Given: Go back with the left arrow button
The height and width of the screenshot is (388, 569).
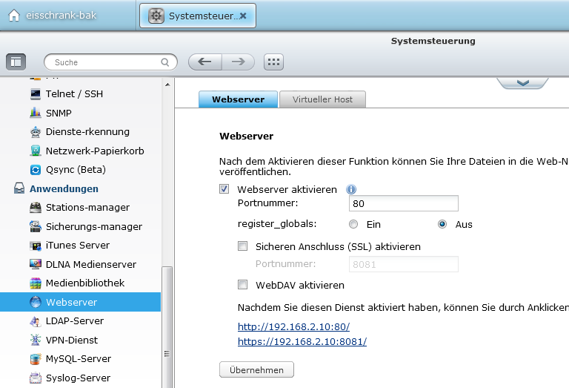Looking at the screenshot, I should point(205,62).
